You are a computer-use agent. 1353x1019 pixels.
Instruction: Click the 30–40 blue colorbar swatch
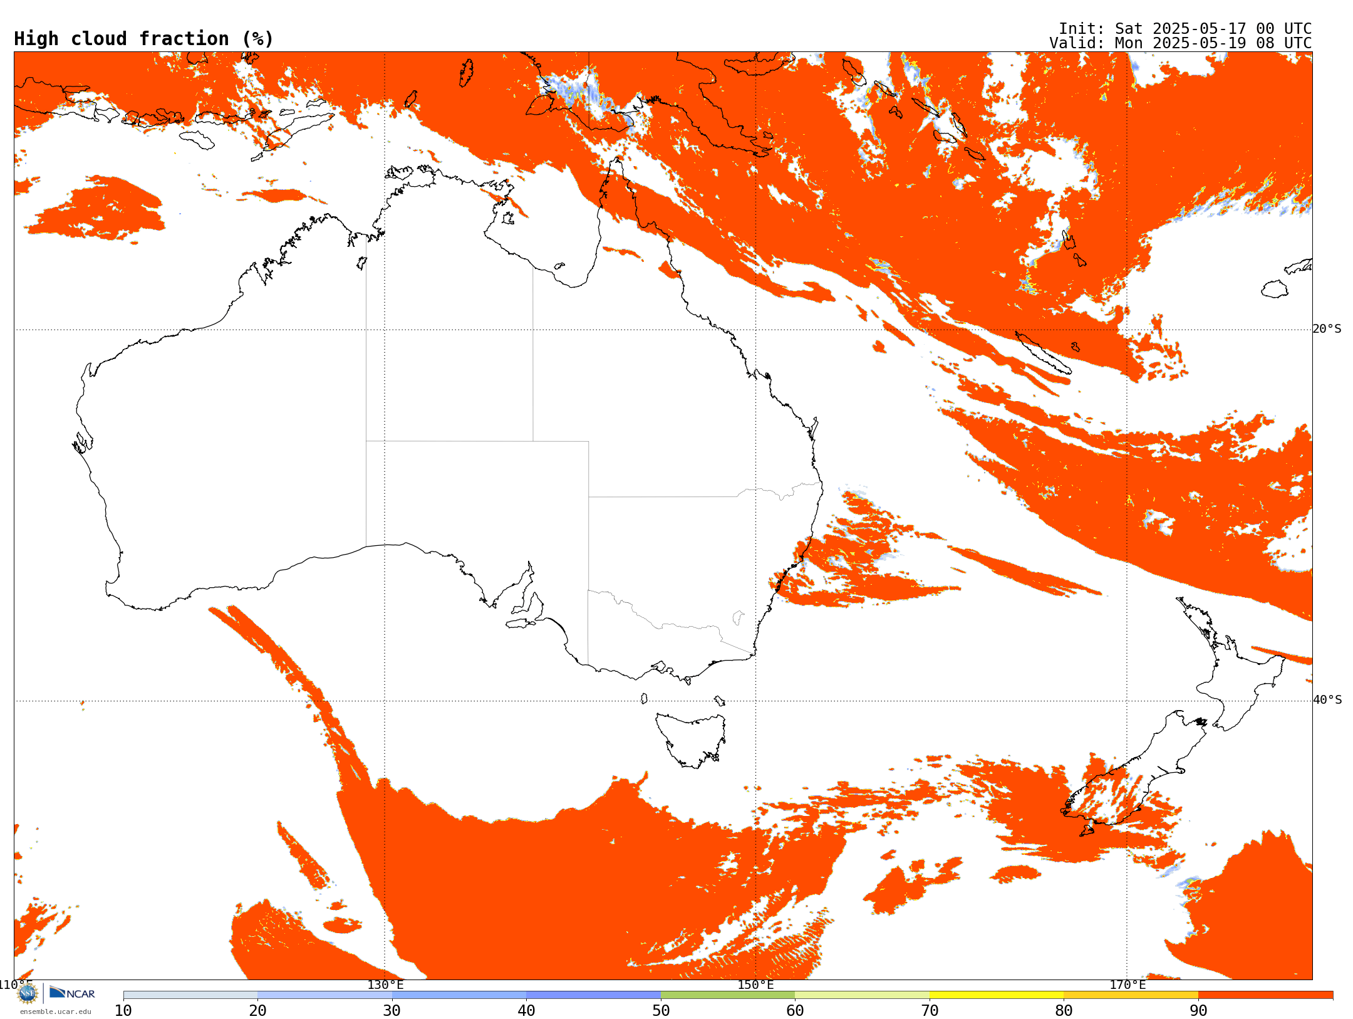tap(459, 995)
